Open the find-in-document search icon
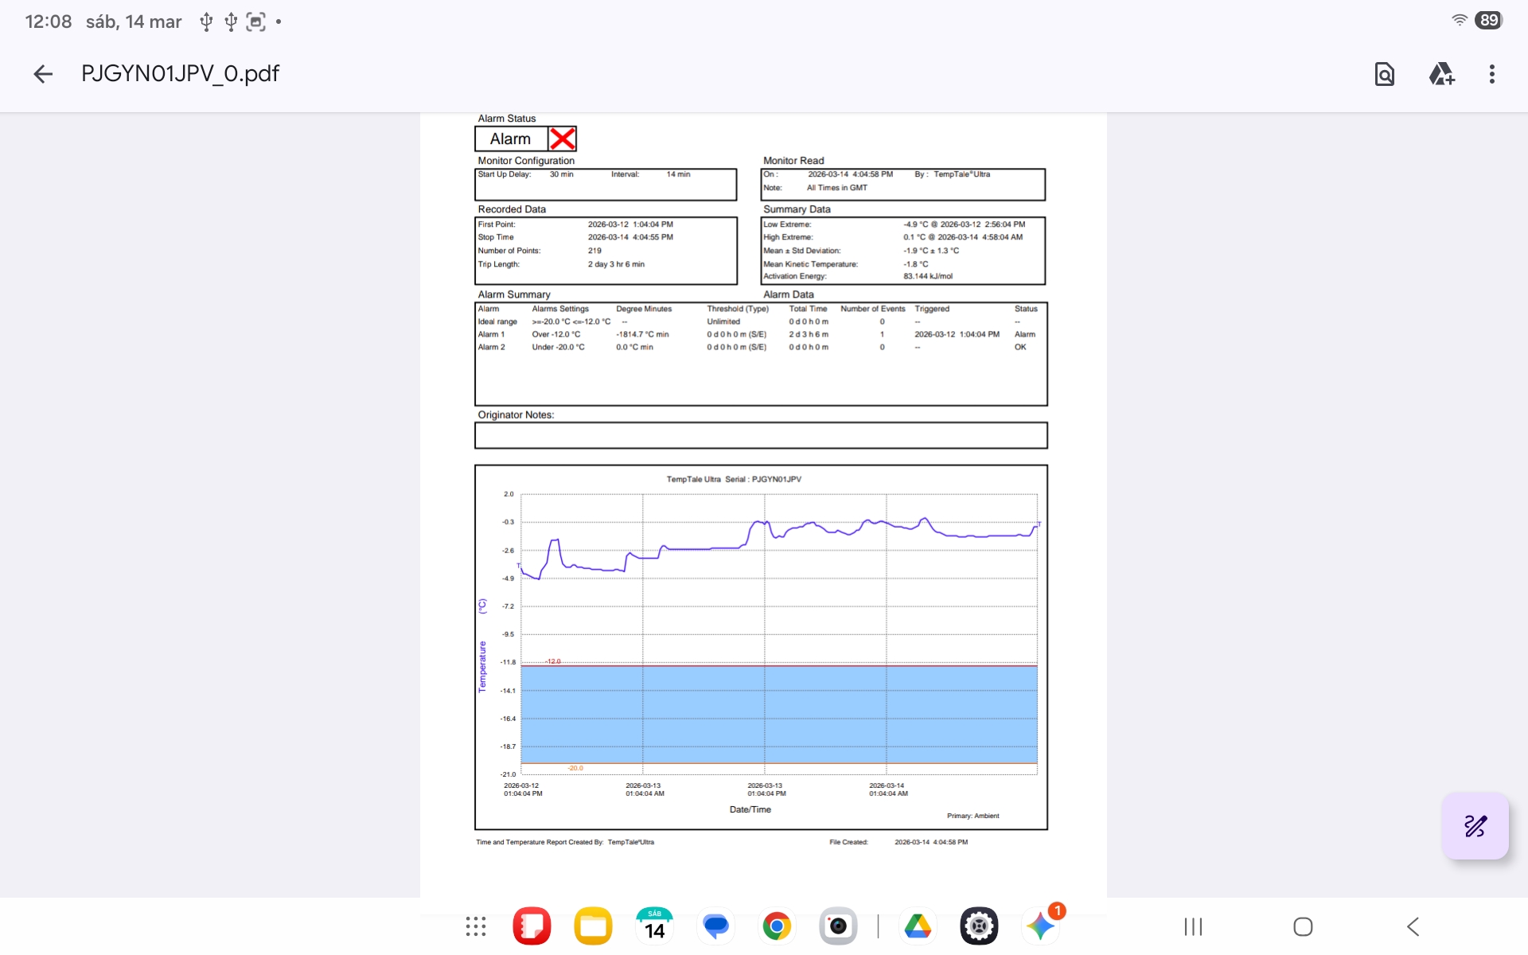1528x955 pixels. tap(1384, 74)
